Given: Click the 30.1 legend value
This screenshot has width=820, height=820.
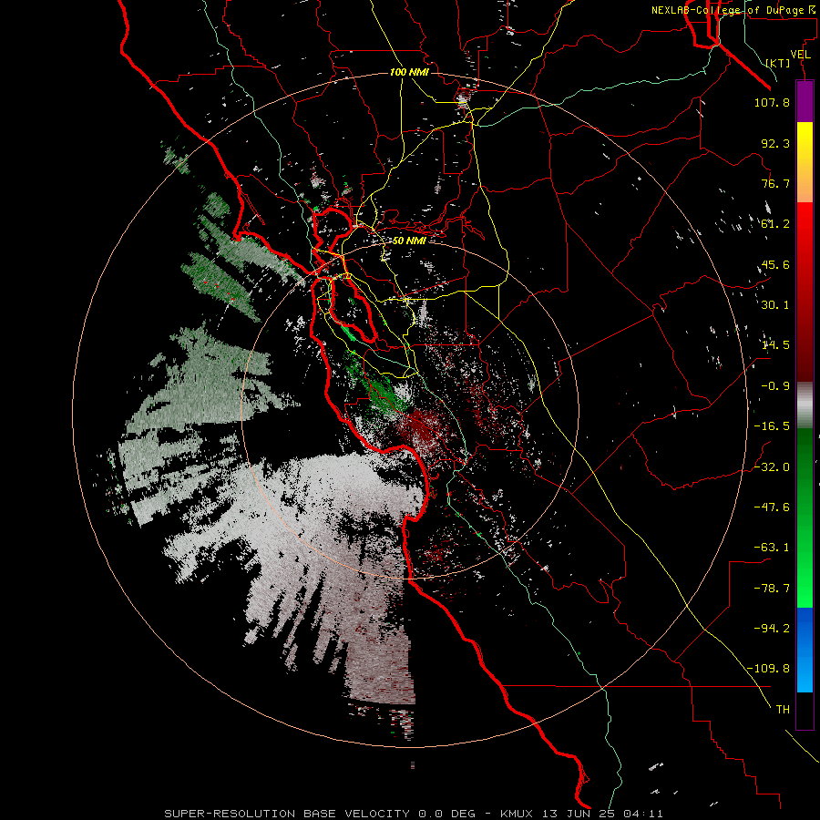Looking at the screenshot, I should tap(775, 305).
